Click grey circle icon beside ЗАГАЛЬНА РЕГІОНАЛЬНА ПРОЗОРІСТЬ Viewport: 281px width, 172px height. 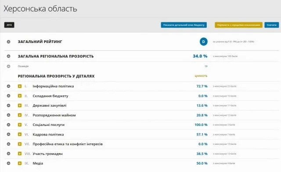(8, 56)
